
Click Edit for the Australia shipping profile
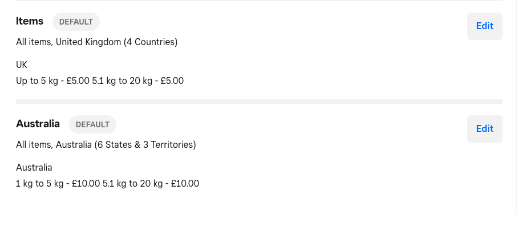[484, 129]
